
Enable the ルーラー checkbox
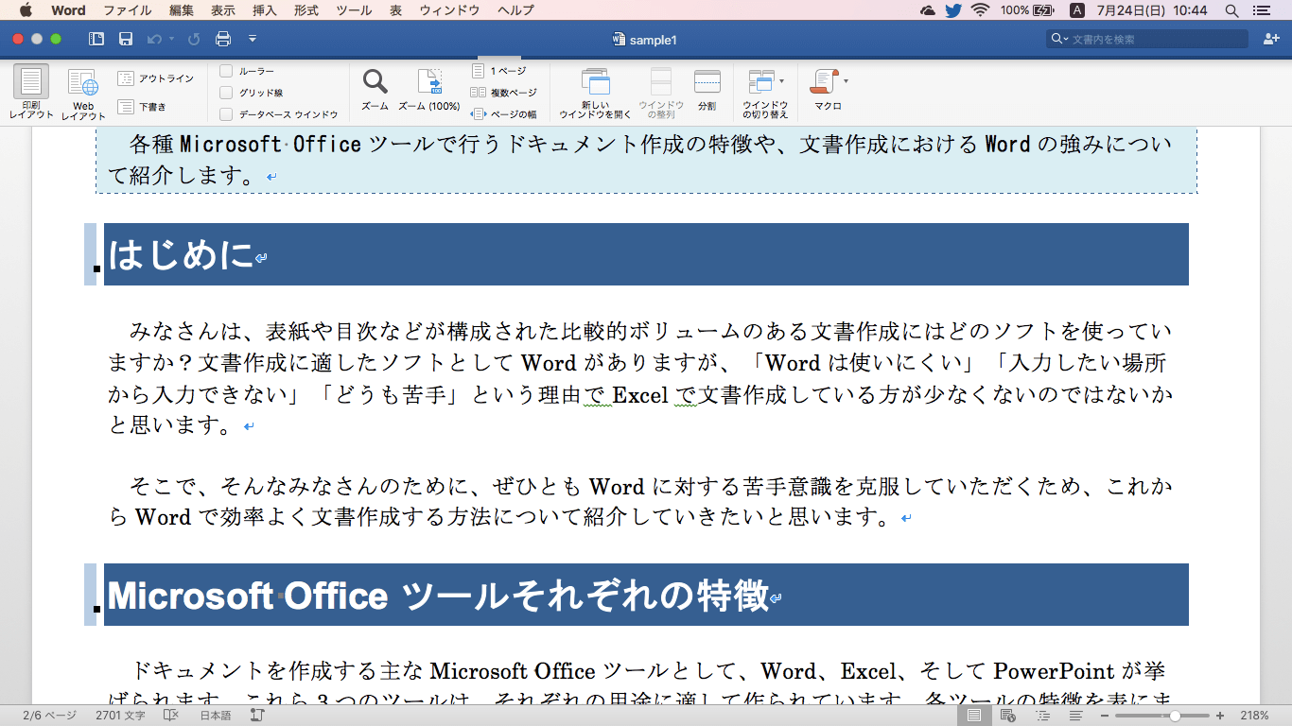(x=226, y=71)
